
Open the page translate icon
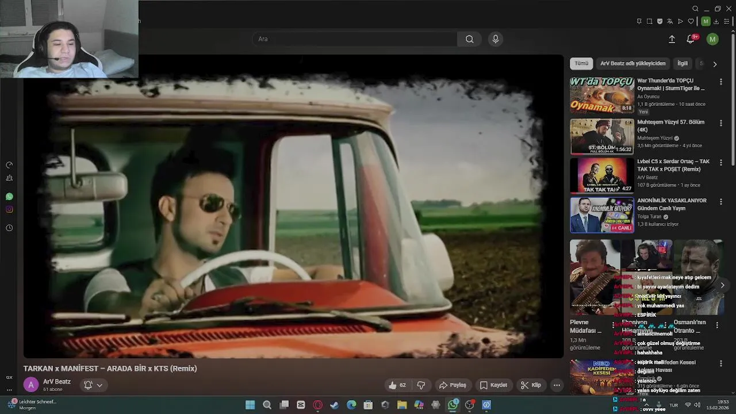(670, 21)
